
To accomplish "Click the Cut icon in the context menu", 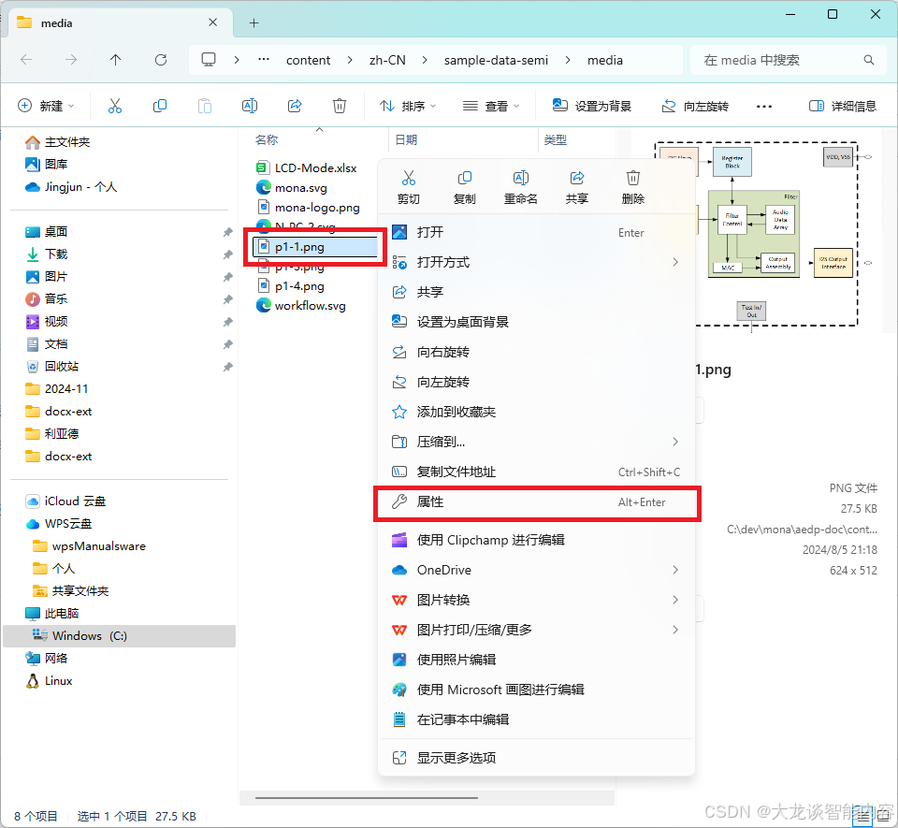I will [409, 178].
